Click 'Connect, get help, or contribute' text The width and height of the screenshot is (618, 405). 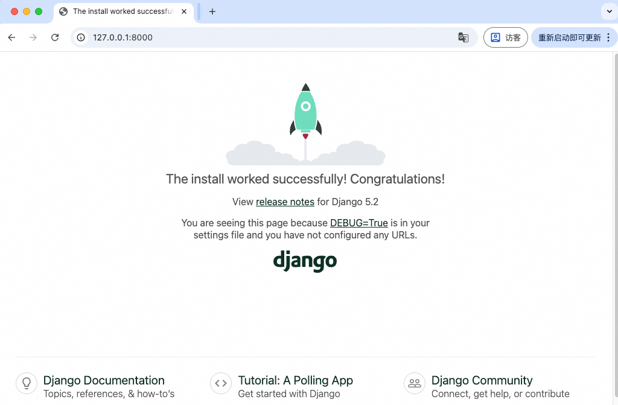[x=500, y=394]
